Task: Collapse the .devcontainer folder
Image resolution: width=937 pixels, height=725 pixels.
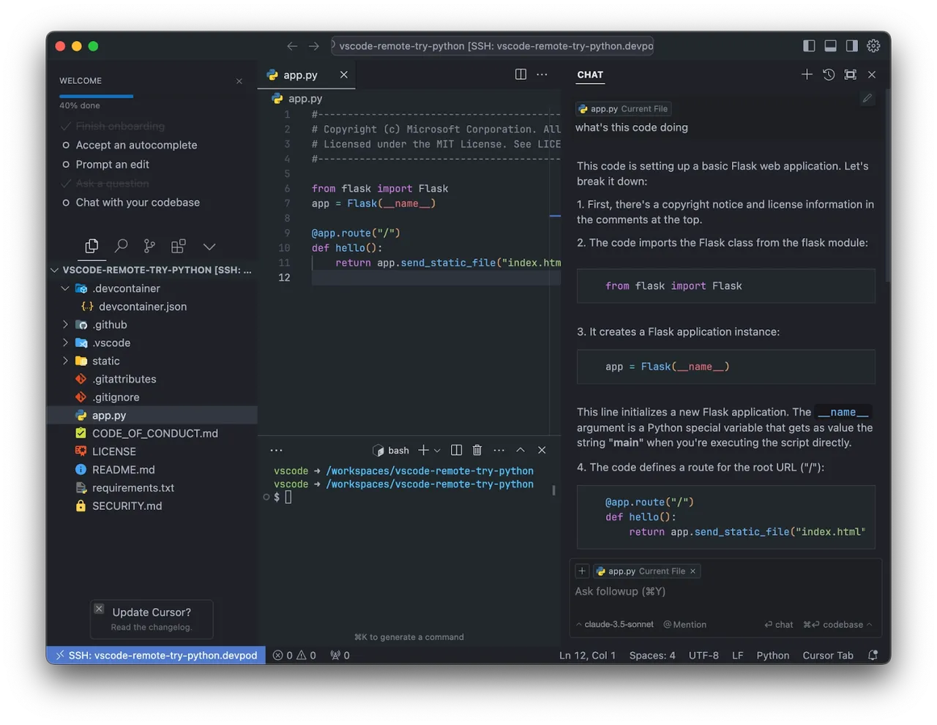Action: coord(65,288)
